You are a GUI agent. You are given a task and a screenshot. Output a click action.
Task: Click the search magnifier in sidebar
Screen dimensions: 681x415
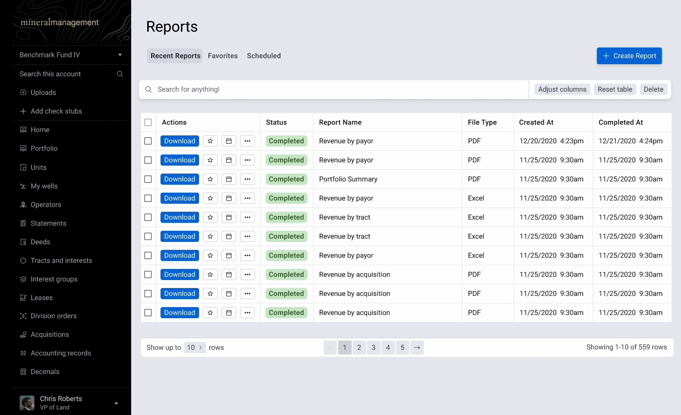[120, 74]
